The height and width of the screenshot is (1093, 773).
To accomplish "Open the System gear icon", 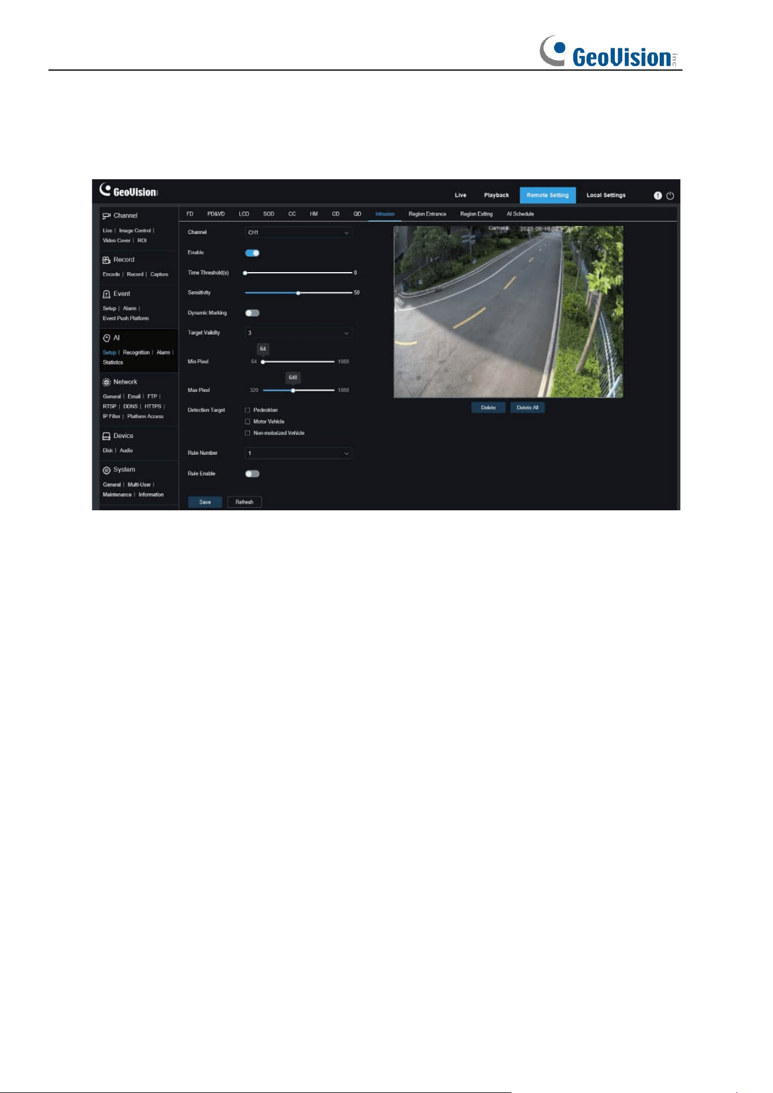I will 106,470.
